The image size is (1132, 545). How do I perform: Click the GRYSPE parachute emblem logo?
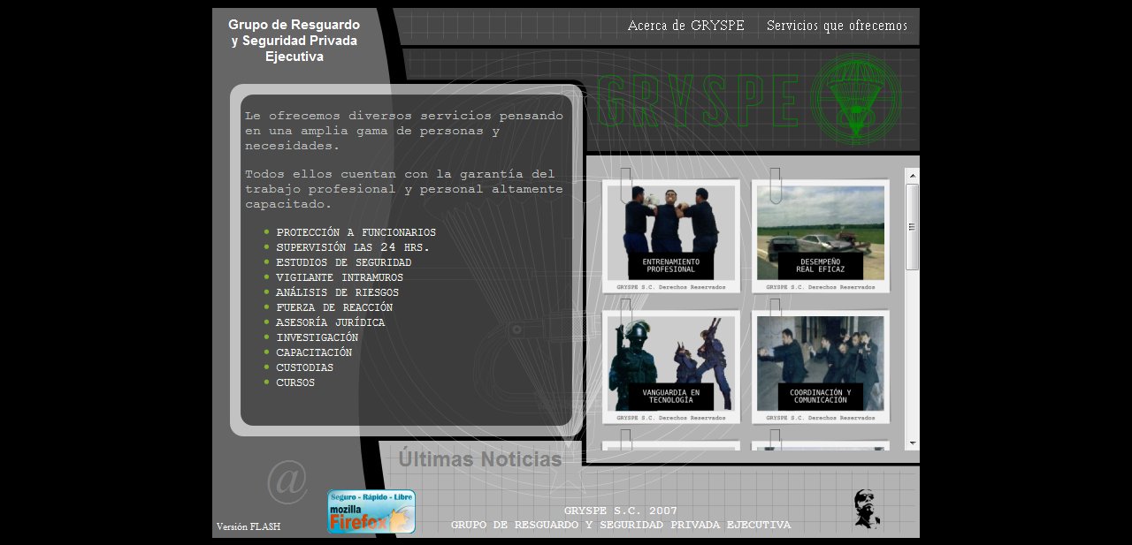(855, 99)
